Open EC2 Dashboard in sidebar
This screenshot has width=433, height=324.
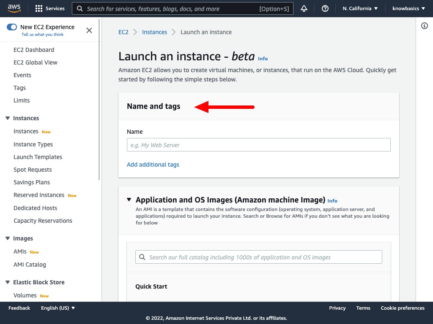34,50
